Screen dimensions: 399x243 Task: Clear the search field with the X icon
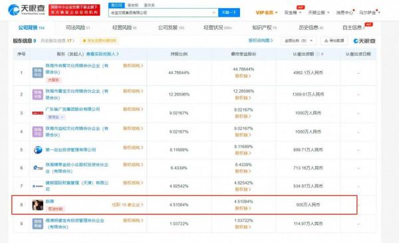pos(214,13)
